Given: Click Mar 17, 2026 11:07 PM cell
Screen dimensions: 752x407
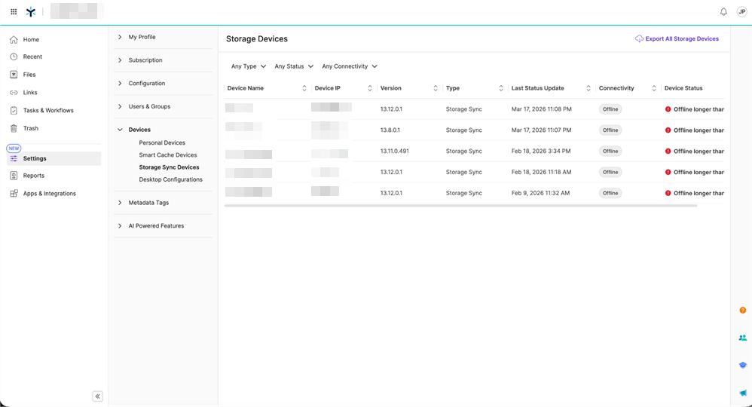Looking at the screenshot, I should pyautogui.click(x=542, y=130).
